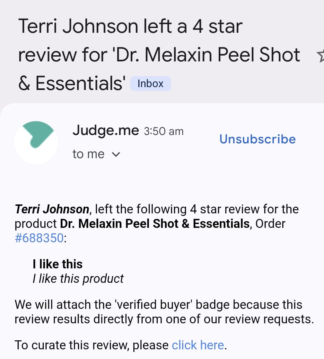Click the 3:50 am timestamp

[164, 131]
